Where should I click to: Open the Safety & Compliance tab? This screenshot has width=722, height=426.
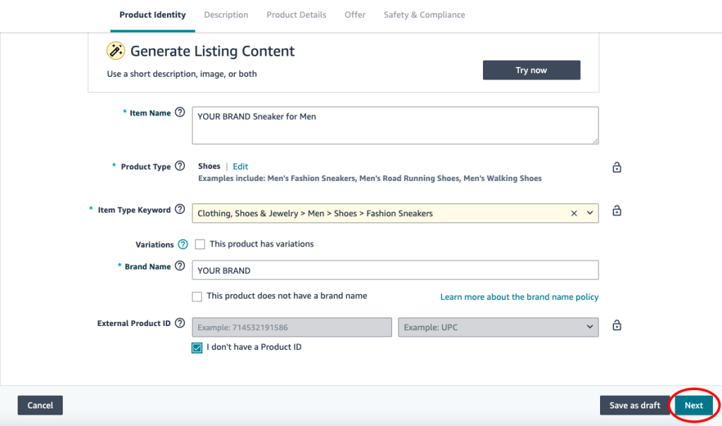coord(424,15)
